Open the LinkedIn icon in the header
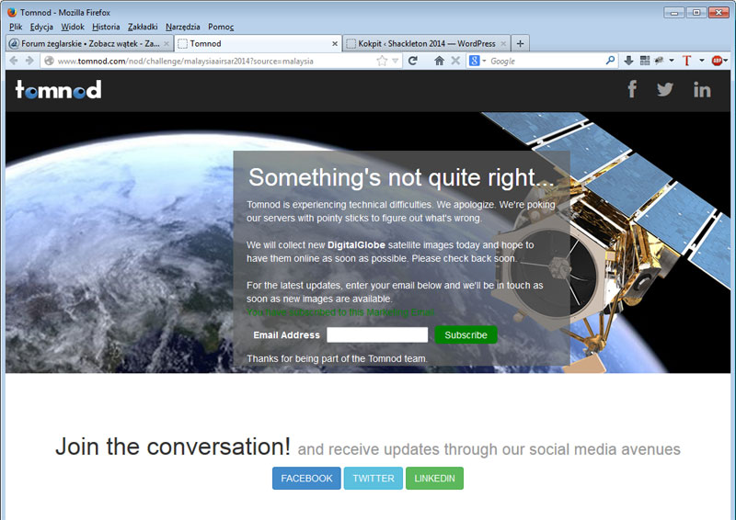 pyautogui.click(x=702, y=89)
